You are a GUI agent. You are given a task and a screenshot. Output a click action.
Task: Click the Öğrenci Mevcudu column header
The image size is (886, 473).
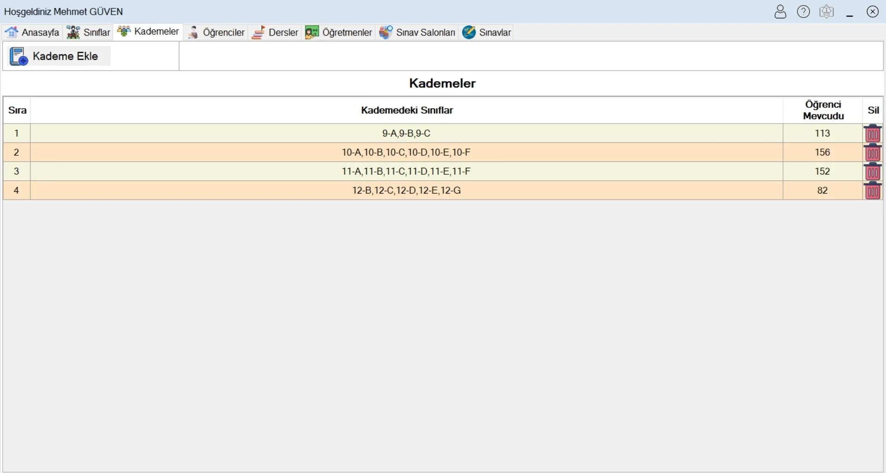pyautogui.click(x=823, y=110)
